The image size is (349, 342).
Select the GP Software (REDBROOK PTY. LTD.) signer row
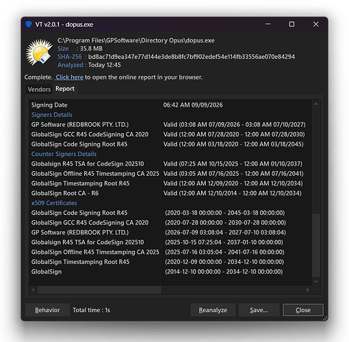pyautogui.click(x=168, y=124)
